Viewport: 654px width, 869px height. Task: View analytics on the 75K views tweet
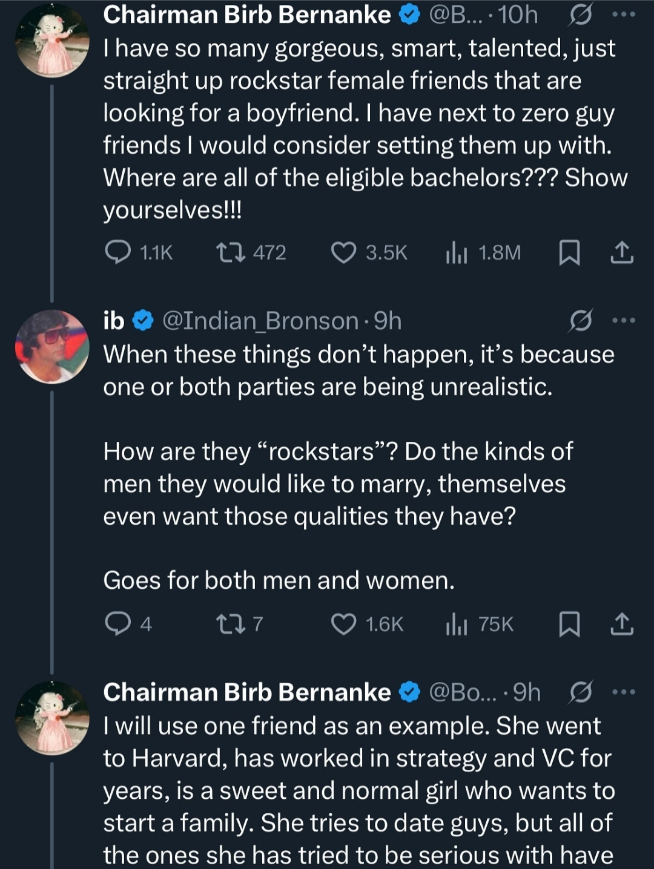point(457,623)
